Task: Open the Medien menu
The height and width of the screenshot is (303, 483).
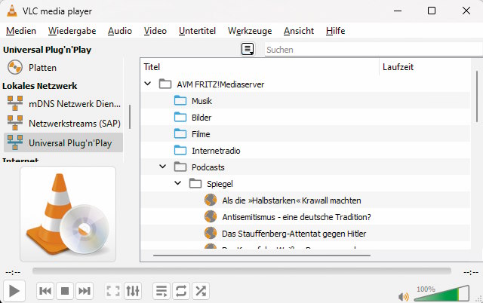Action: coord(21,31)
